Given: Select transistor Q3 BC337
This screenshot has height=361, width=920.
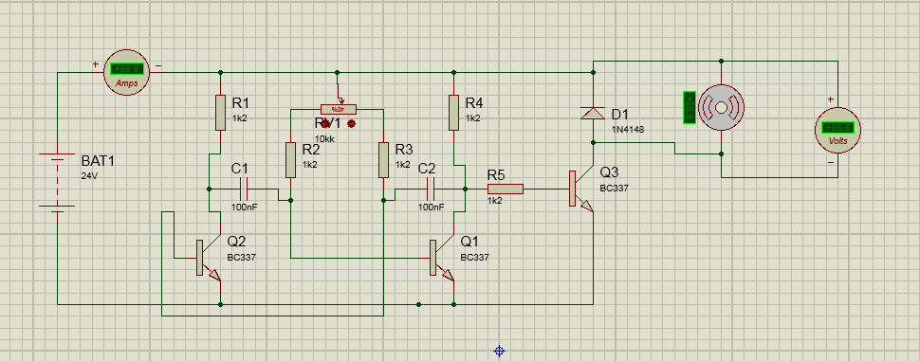Looking at the screenshot, I should pyautogui.click(x=581, y=189).
